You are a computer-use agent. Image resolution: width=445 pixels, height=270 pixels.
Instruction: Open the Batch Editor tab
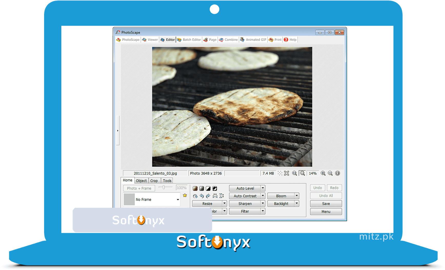point(189,40)
